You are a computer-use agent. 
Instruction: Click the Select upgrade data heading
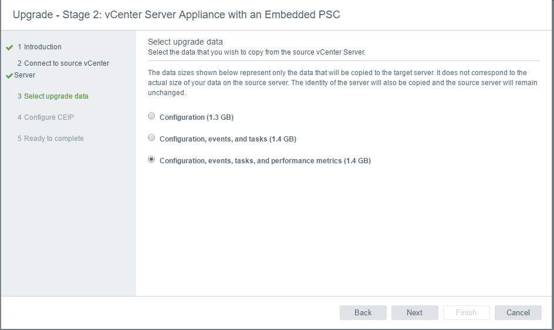click(x=185, y=42)
